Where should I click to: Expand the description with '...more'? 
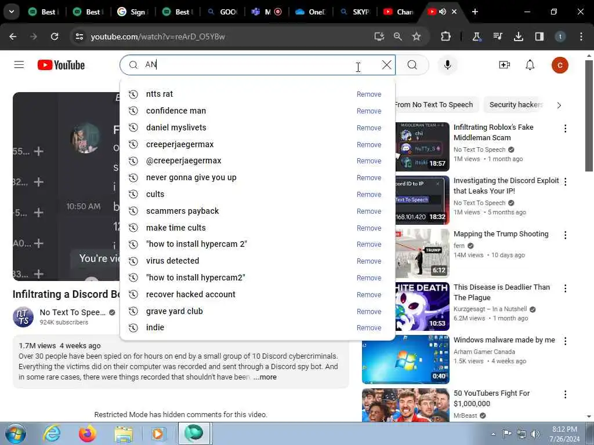[265, 377]
